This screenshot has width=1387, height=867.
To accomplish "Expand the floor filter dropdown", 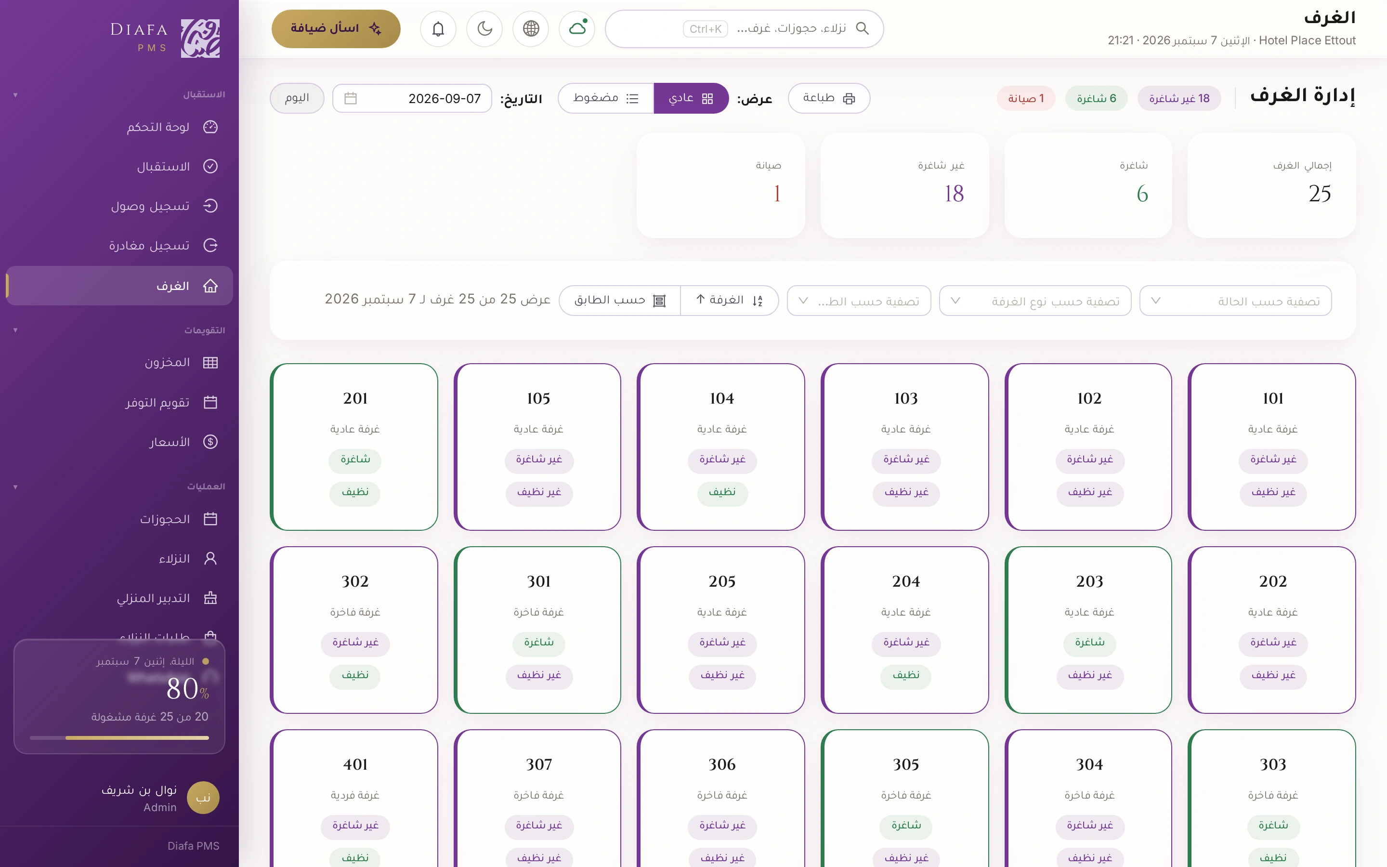I will pyautogui.click(x=859, y=301).
